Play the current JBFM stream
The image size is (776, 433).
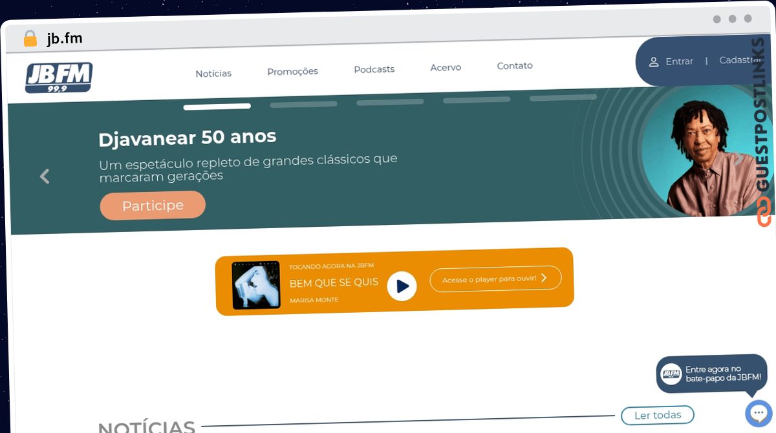pyautogui.click(x=402, y=285)
